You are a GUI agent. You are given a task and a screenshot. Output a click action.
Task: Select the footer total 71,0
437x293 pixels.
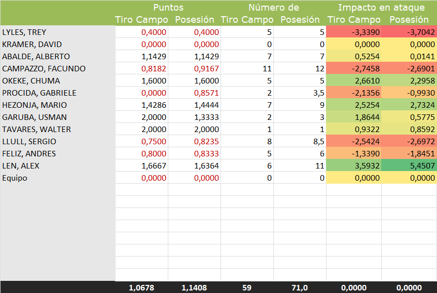click(300, 287)
